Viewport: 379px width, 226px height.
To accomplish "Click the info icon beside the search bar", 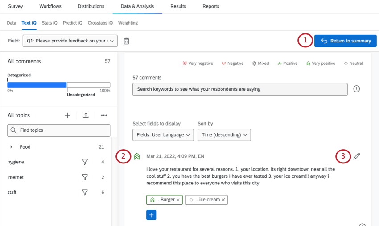I will [356, 89].
